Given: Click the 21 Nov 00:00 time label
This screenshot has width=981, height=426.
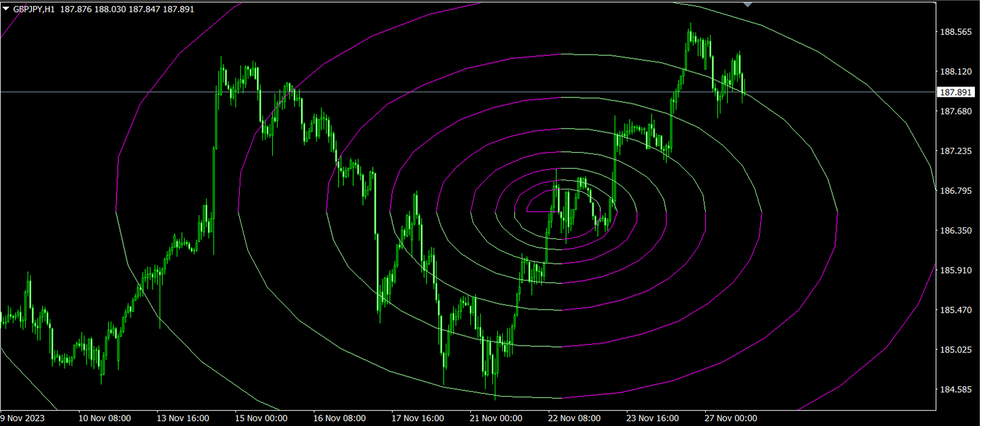Looking at the screenshot, I should click(496, 418).
